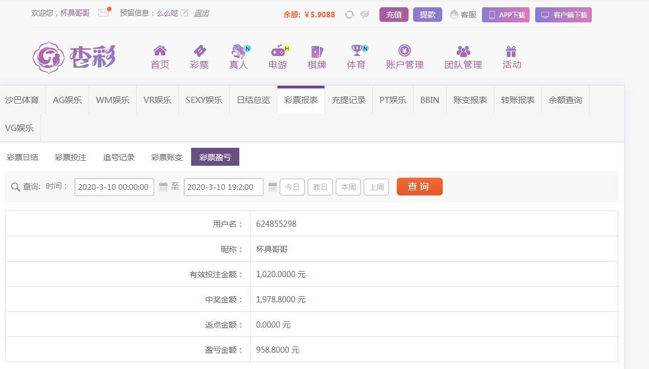Open the 体育 trophy icon
This screenshot has width=649, height=369.
click(356, 51)
